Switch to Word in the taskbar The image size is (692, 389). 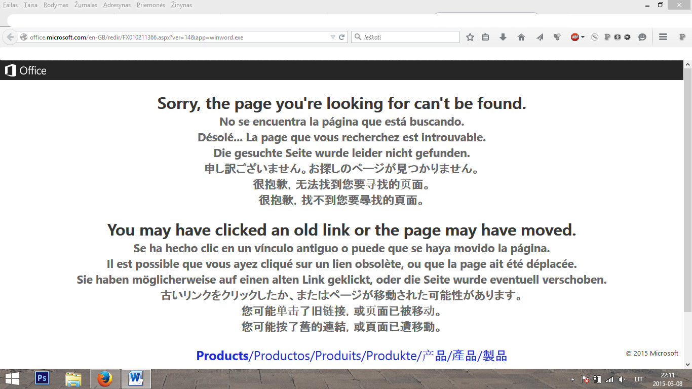click(136, 378)
